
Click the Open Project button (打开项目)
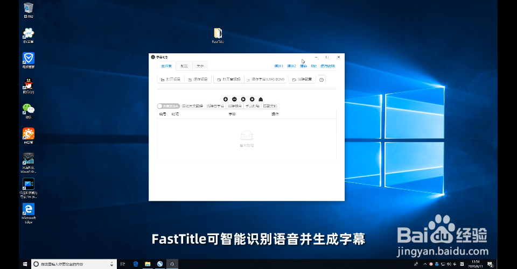pos(171,79)
